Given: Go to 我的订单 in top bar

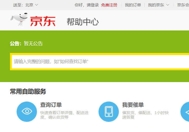Looking at the screenshot, I should [x=133, y=5].
